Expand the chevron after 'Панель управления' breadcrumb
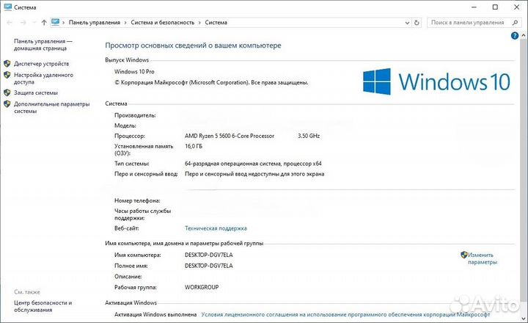The width and height of the screenshot is (528, 323). coord(126,23)
